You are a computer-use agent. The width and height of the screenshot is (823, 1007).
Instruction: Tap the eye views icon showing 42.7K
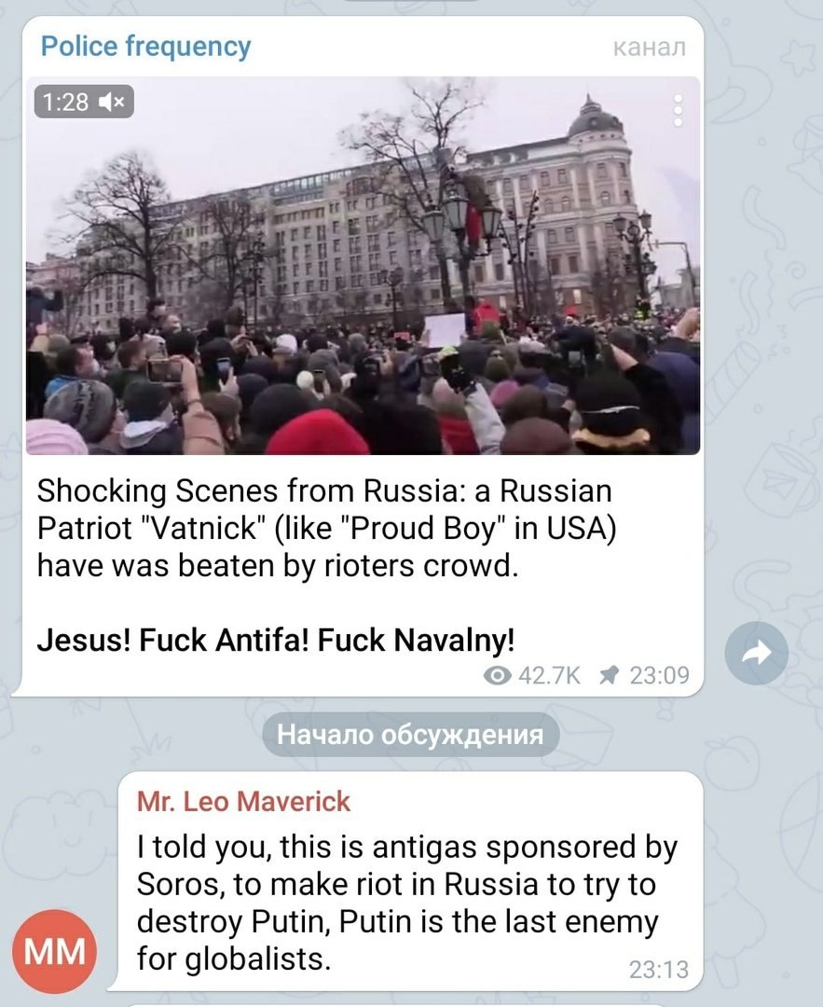(497, 676)
